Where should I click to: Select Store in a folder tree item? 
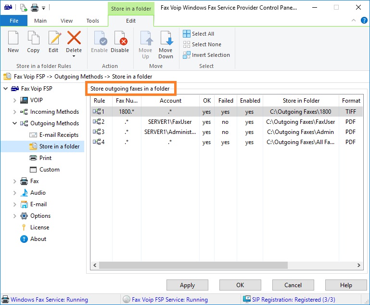point(59,146)
